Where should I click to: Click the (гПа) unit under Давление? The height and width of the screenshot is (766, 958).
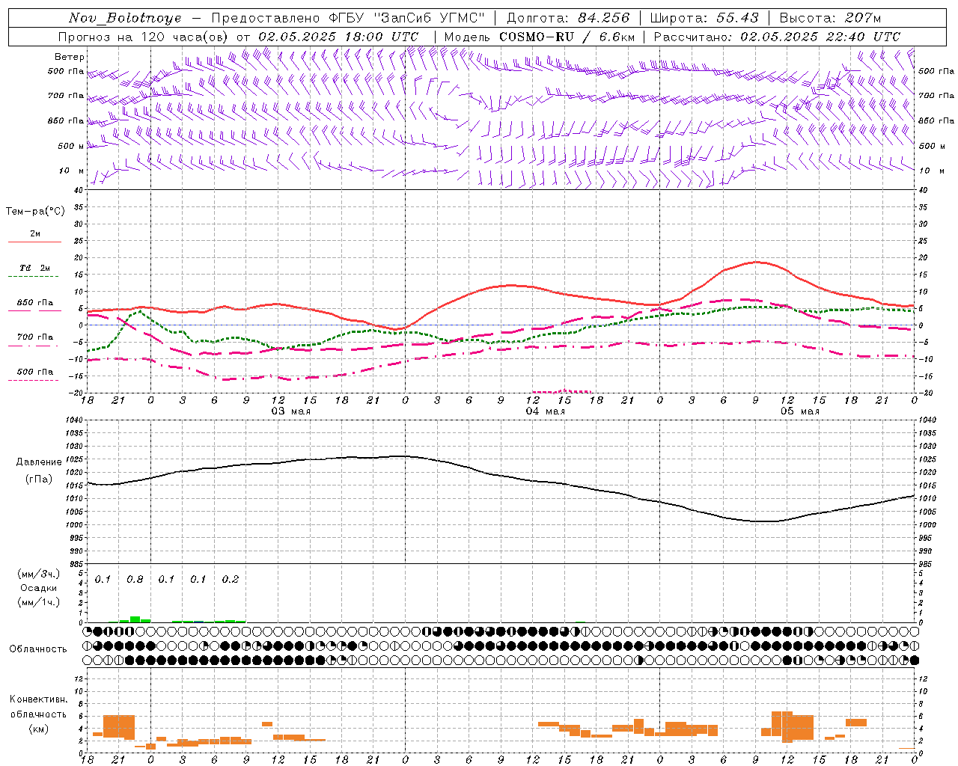click(39, 479)
